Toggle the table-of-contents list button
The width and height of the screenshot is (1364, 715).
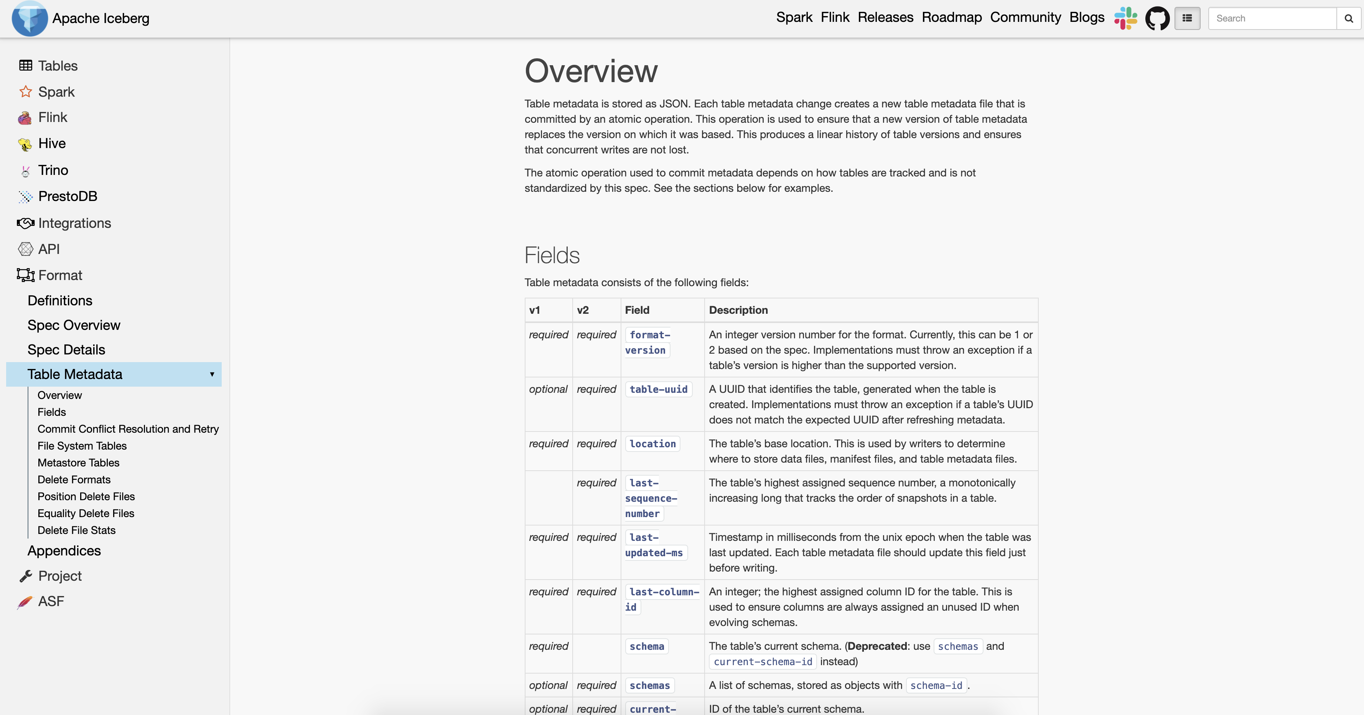coord(1187,18)
